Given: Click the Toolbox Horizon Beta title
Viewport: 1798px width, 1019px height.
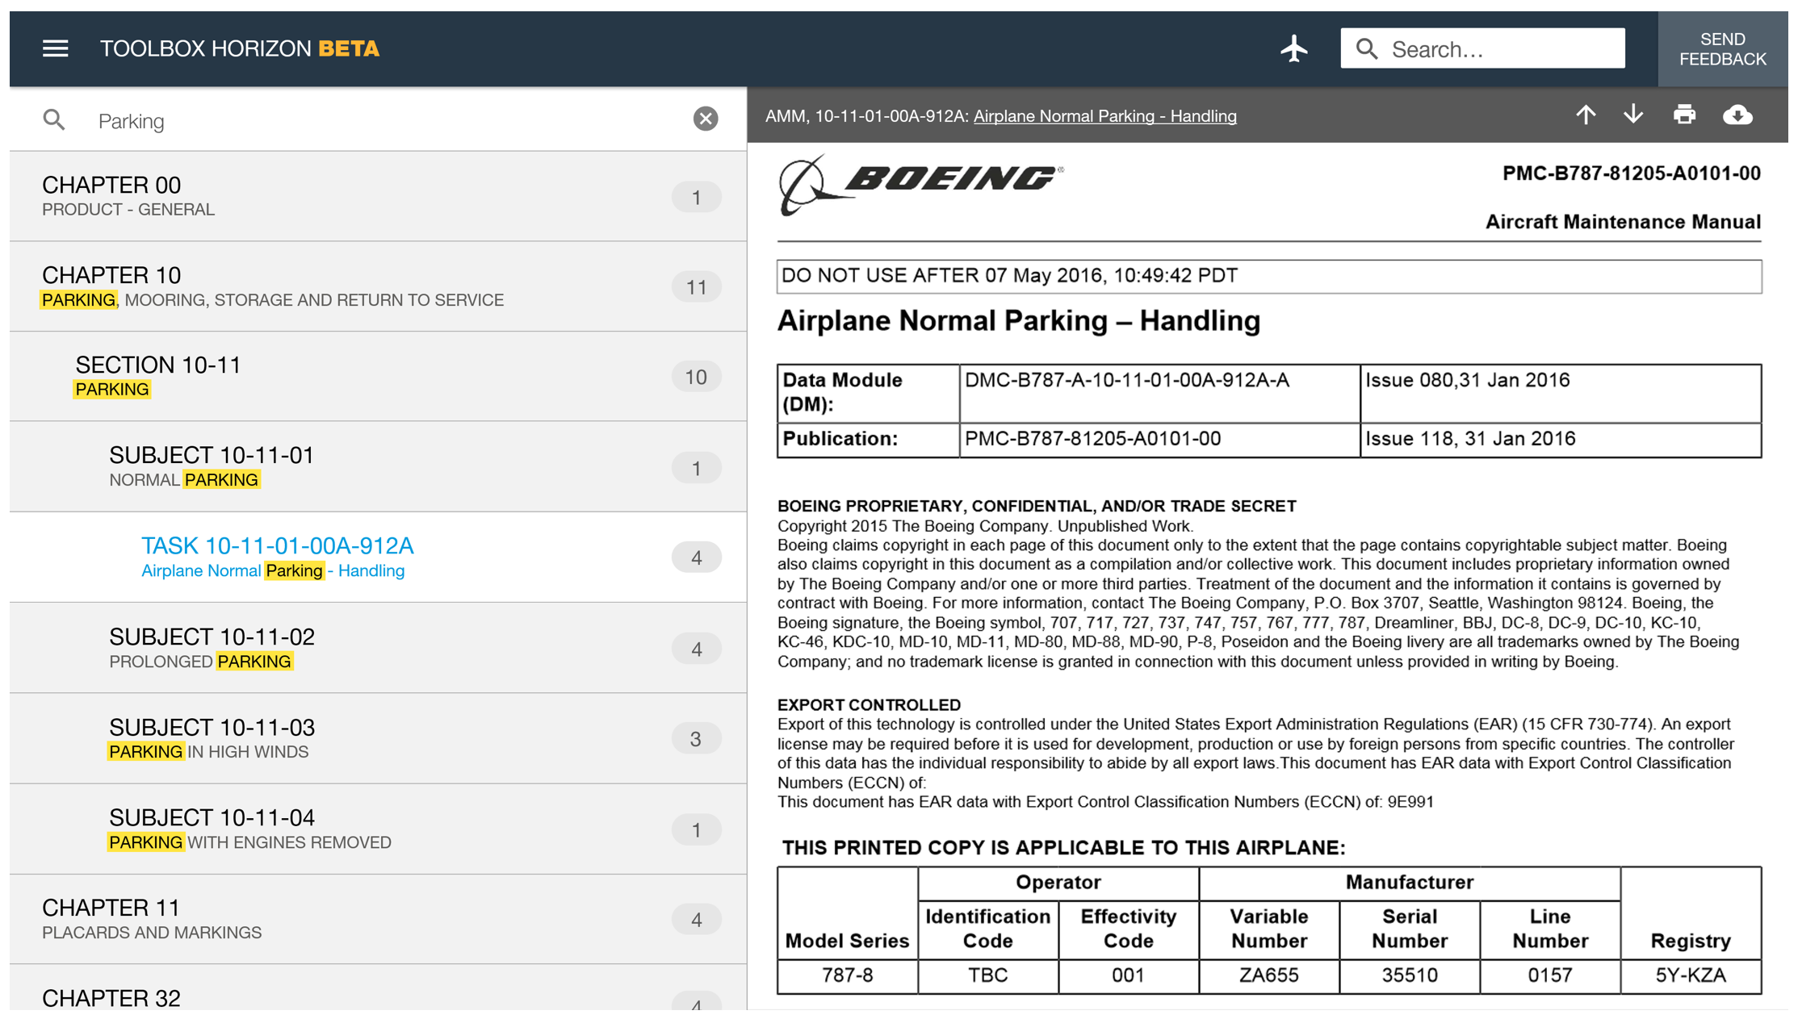Looking at the screenshot, I should click(x=240, y=48).
